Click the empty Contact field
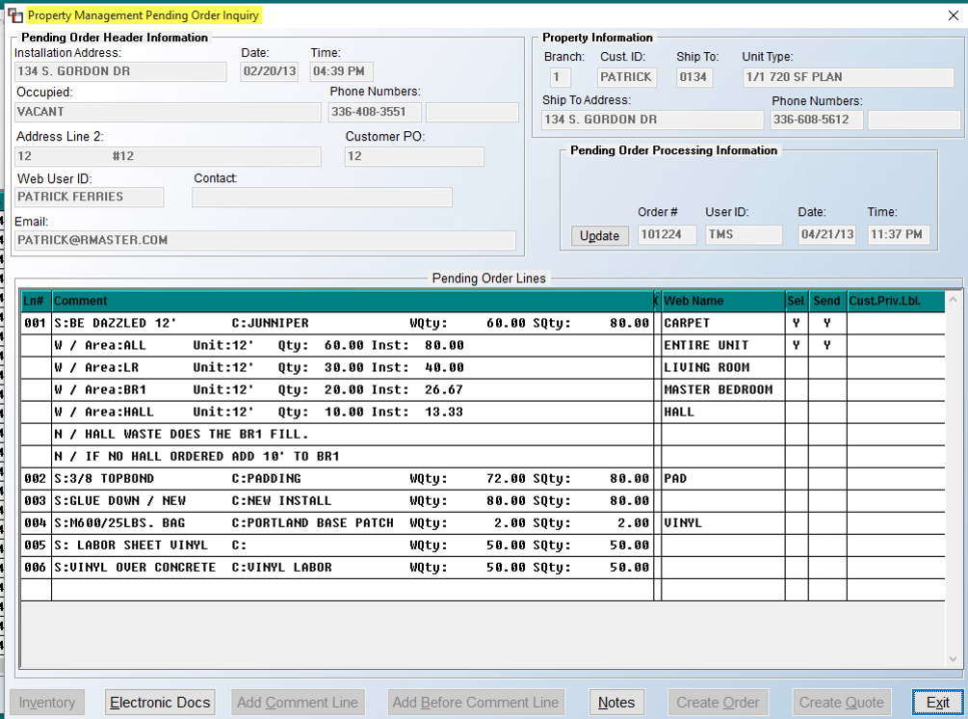Image resolution: width=968 pixels, height=719 pixels. (x=322, y=197)
